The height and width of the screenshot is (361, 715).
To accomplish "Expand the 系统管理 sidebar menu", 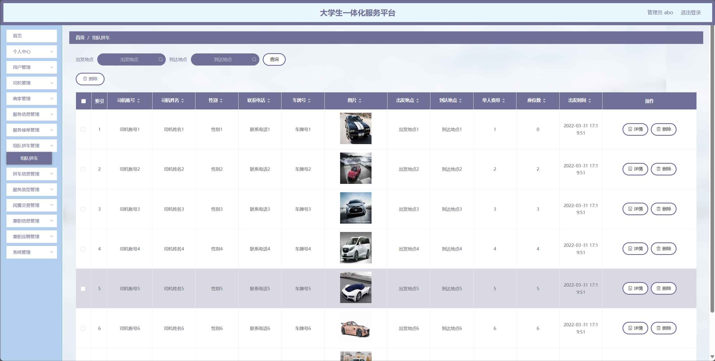I will click(x=32, y=252).
